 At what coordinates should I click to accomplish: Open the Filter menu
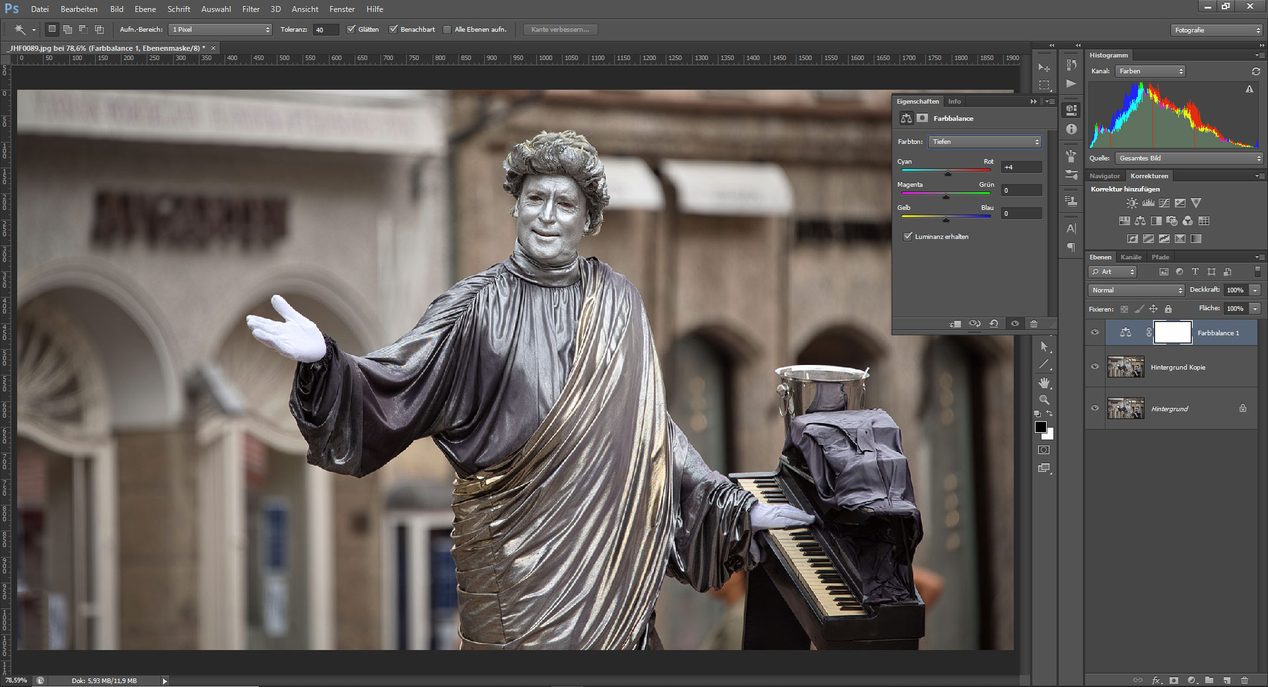[x=250, y=9]
